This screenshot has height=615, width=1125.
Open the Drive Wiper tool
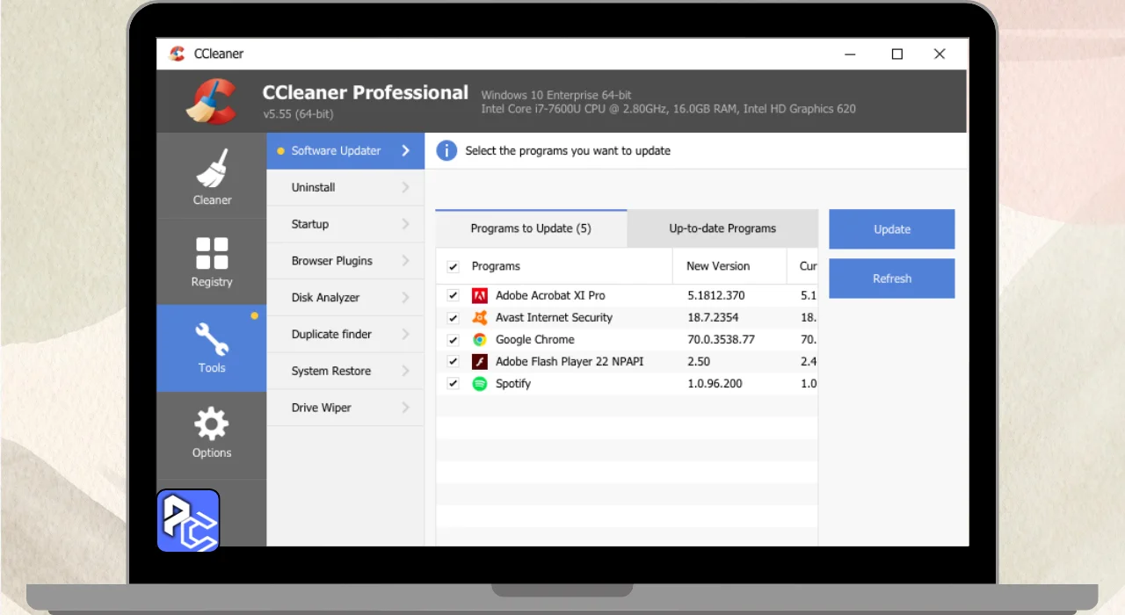[x=345, y=408]
